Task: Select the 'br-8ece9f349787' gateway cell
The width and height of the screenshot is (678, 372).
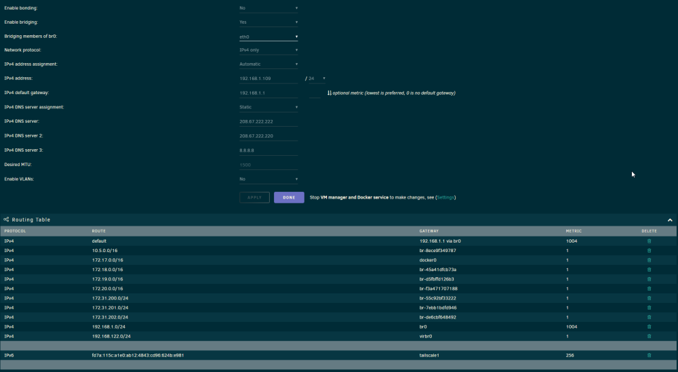Action: click(437, 251)
